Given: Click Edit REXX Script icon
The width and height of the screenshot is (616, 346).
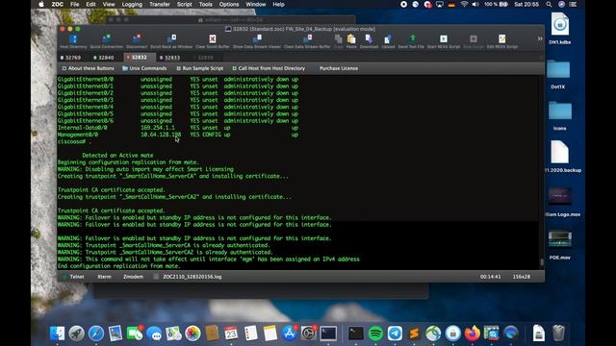Looking at the screenshot, I should point(502,41).
